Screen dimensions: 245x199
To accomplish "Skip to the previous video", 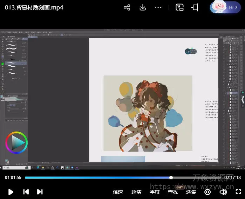I will [x=26, y=192].
